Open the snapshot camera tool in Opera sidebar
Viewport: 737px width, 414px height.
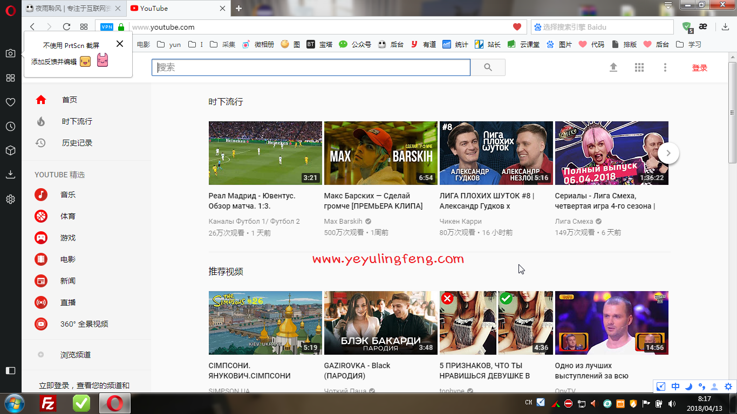[10, 53]
